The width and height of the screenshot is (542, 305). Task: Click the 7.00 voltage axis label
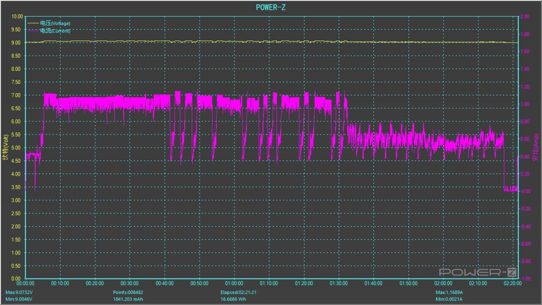tap(16, 95)
